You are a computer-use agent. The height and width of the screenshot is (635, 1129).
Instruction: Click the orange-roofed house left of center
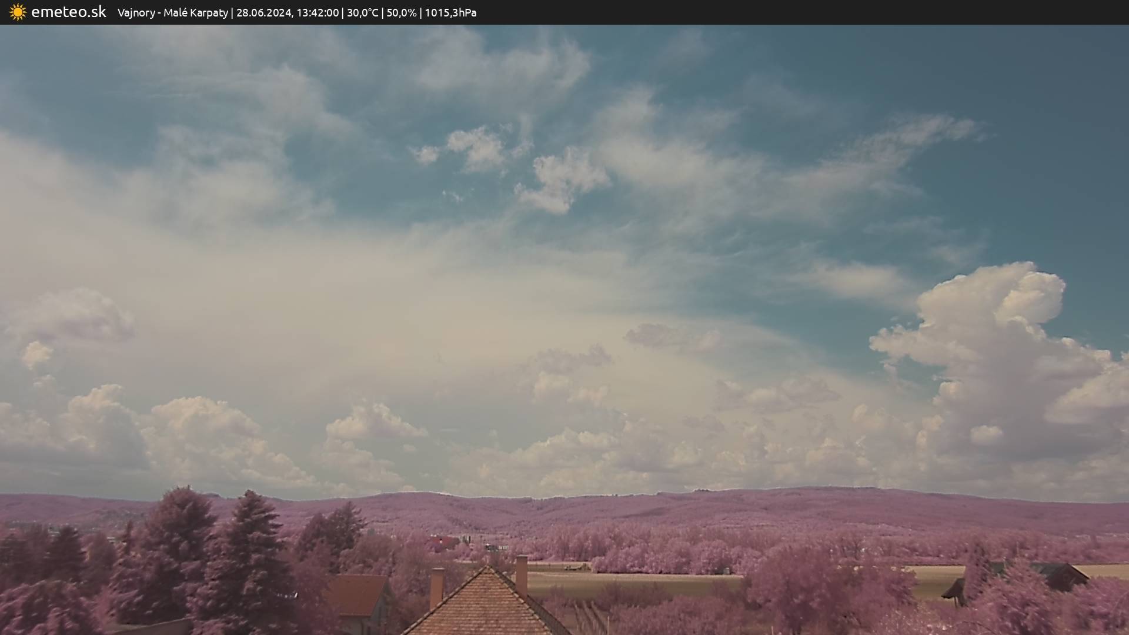coord(359,595)
